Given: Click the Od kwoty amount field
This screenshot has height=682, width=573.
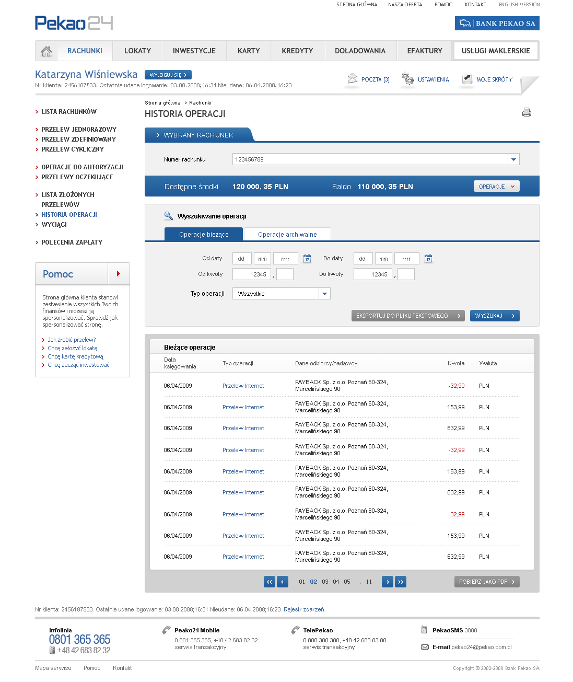Looking at the screenshot, I should pos(252,274).
